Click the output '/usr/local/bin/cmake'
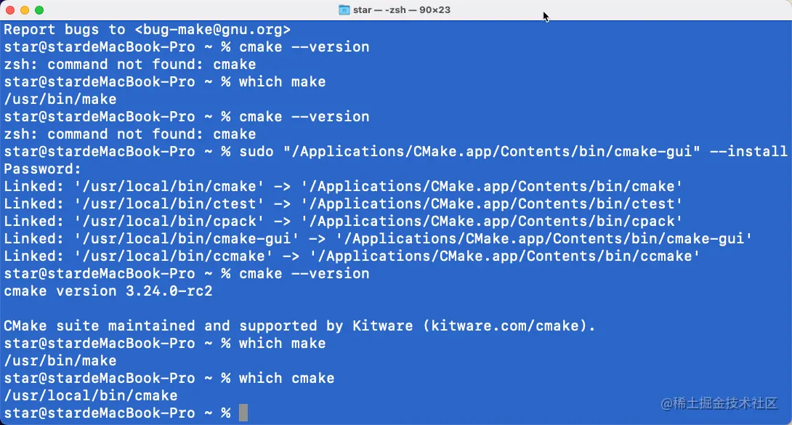Viewport: 792px width, 425px height. coord(91,396)
